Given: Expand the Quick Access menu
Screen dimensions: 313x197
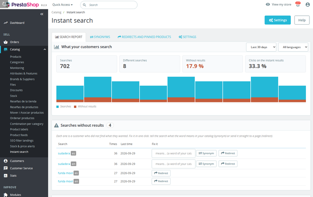Looking at the screenshot, I should (x=63, y=5).
